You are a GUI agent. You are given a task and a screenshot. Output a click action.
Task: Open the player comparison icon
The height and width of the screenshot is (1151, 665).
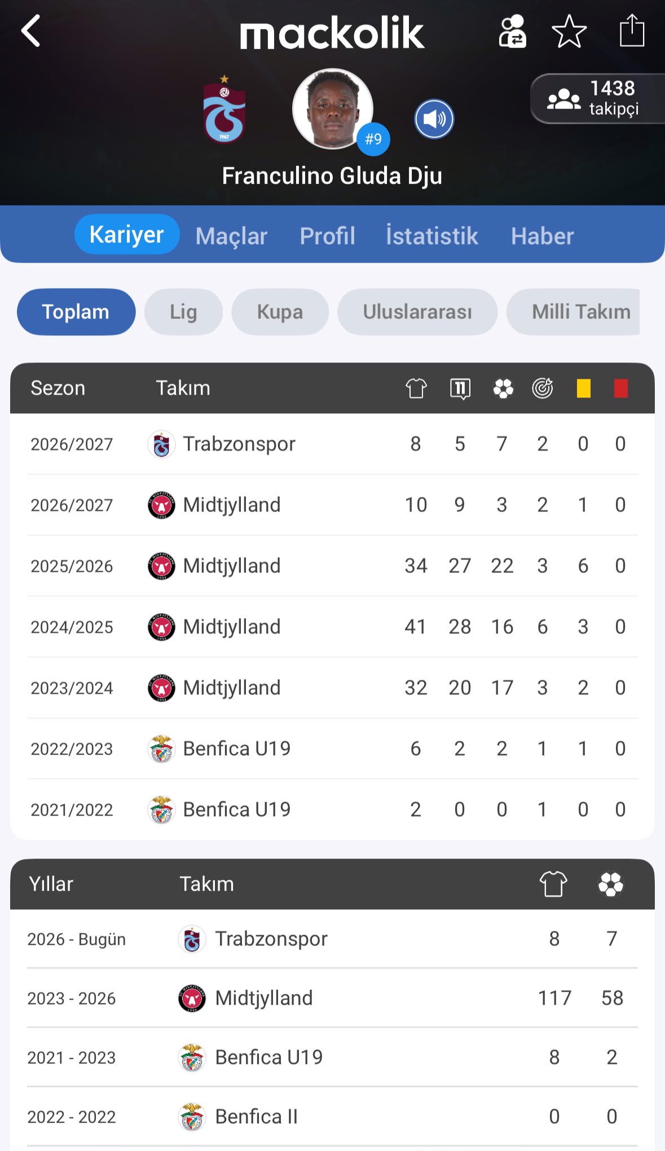512,31
